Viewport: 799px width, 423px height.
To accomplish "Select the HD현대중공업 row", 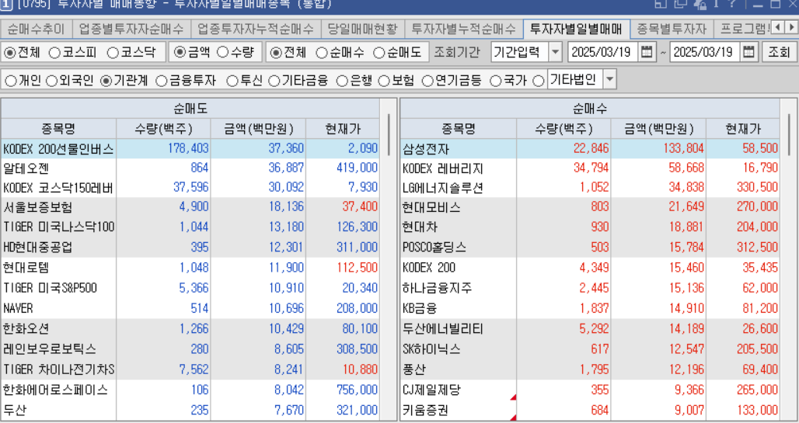I will pyautogui.click(x=190, y=247).
